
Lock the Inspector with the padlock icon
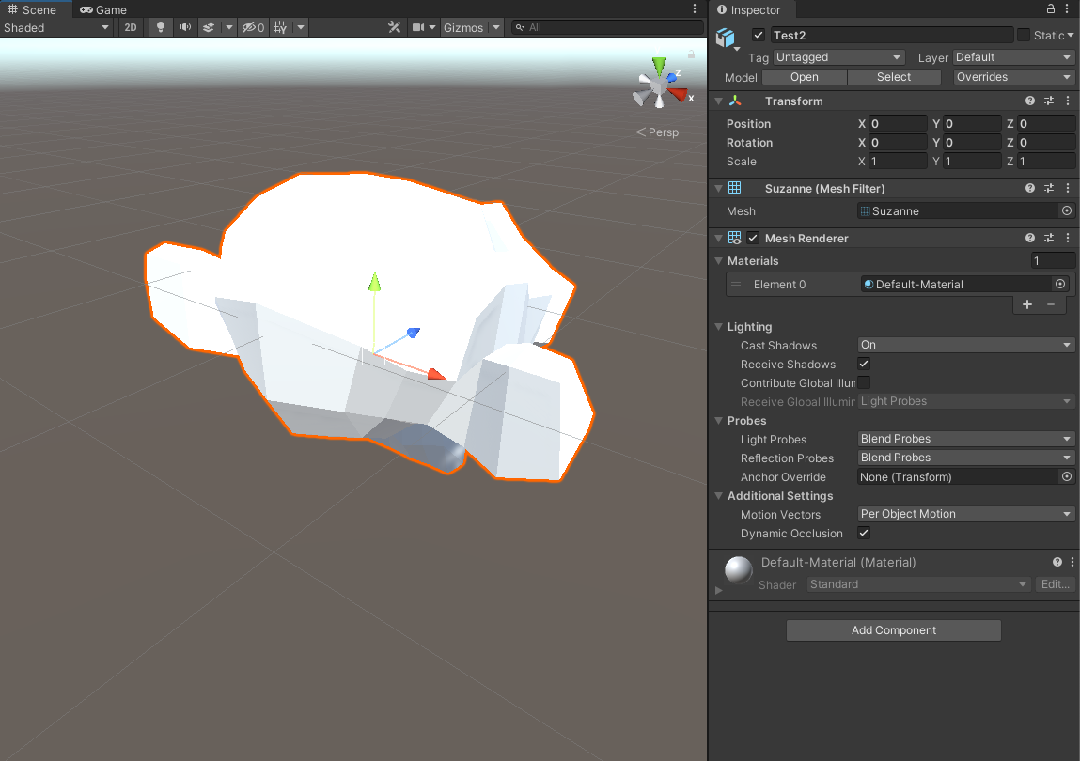(1051, 8)
